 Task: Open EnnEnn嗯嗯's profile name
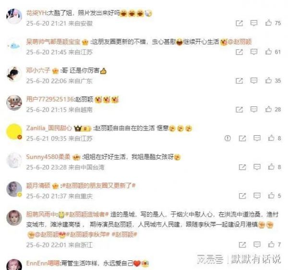pos(43,263)
